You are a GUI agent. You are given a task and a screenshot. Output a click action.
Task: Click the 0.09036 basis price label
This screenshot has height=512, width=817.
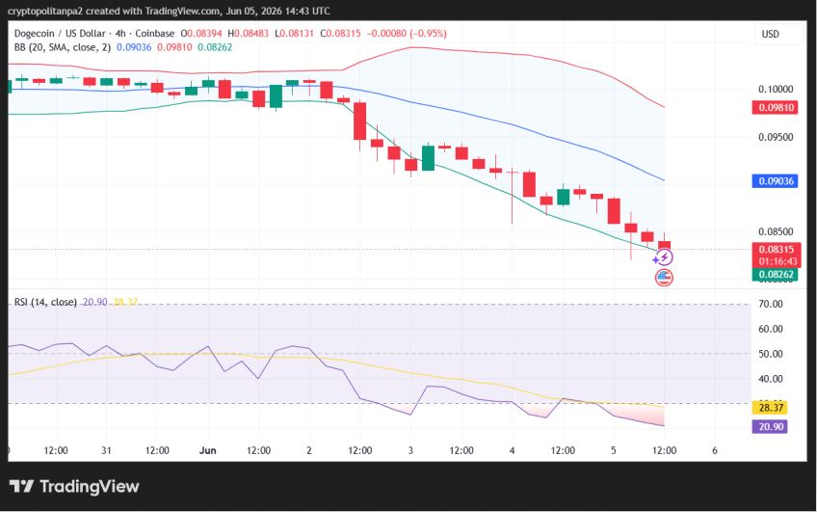776,181
